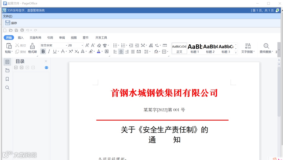Switch to the 引用 tab
Viewport: 283px width, 160px height.
point(50,38)
